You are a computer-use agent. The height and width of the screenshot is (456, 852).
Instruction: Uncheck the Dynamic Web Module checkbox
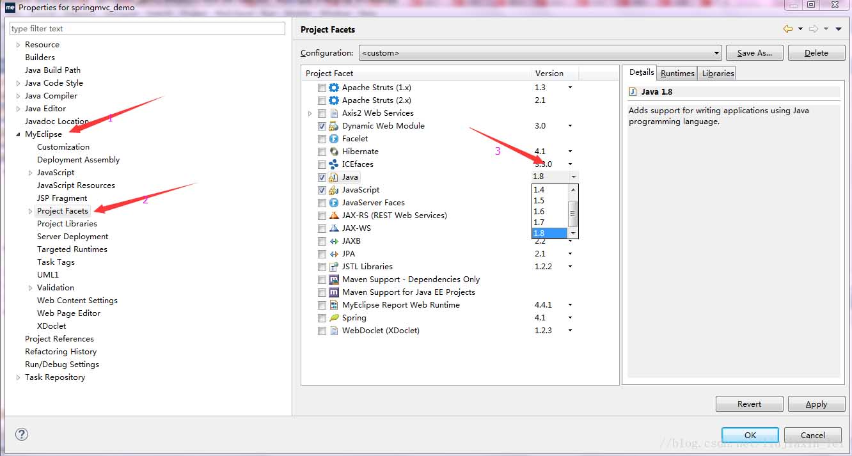pyautogui.click(x=322, y=126)
